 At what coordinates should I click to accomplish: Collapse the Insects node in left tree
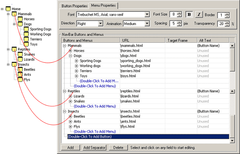tap(8, 64)
